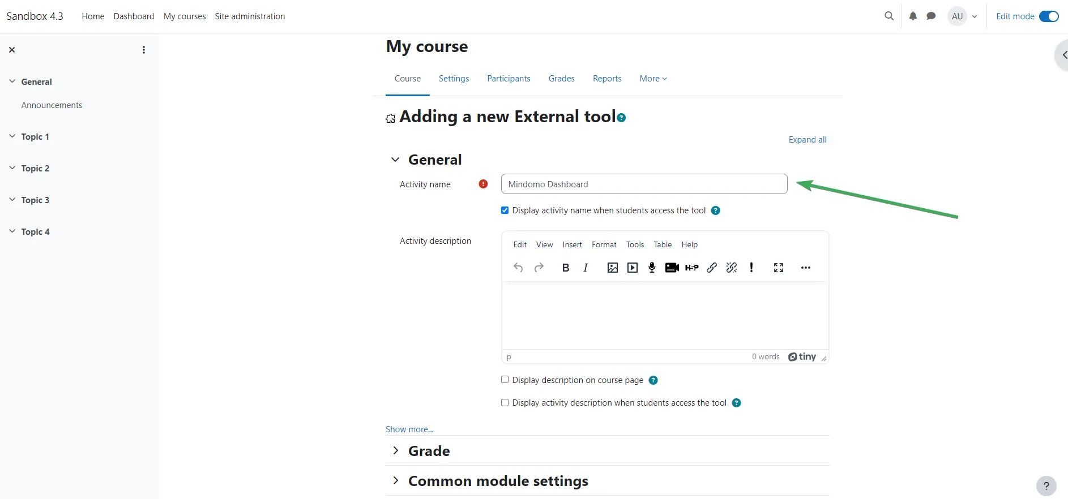Open the More dropdown in course navigation
Screen dimensions: 1068x499
(x=653, y=79)
